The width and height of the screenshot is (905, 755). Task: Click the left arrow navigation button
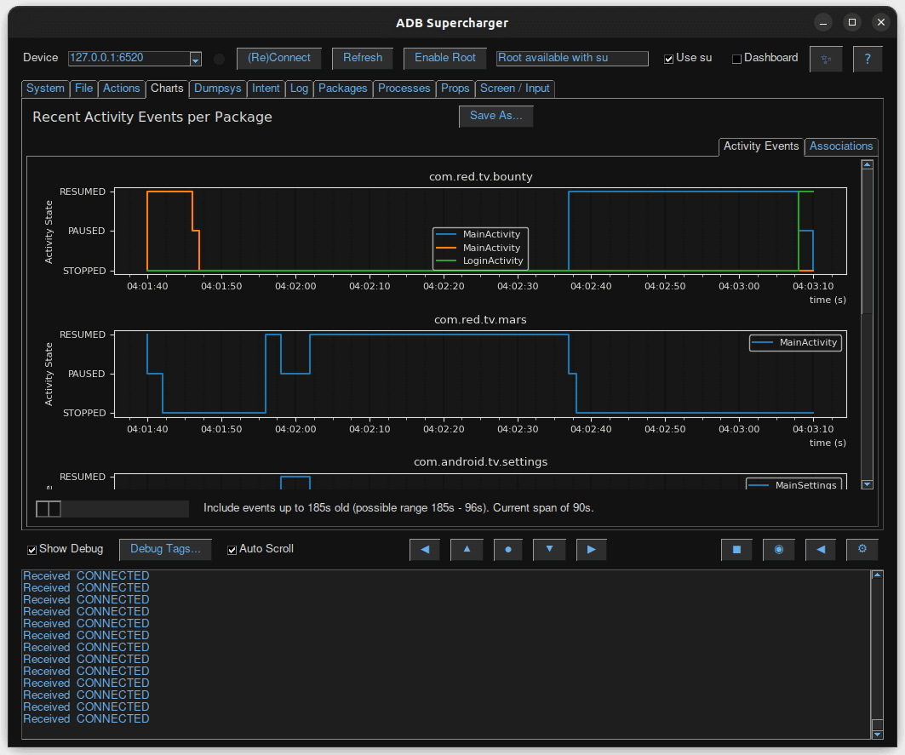coord(425,550)
